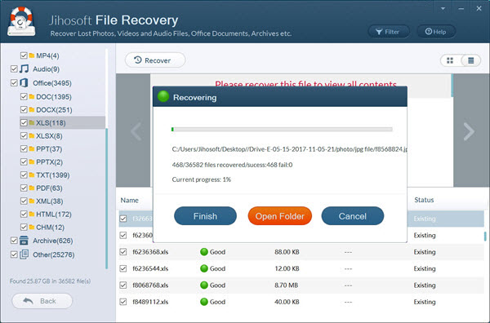Toggle checkbox for f8068768.xls

coord(123,285)
